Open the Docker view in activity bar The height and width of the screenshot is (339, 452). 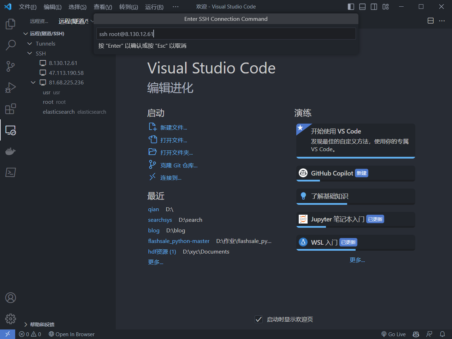(11, 151)
